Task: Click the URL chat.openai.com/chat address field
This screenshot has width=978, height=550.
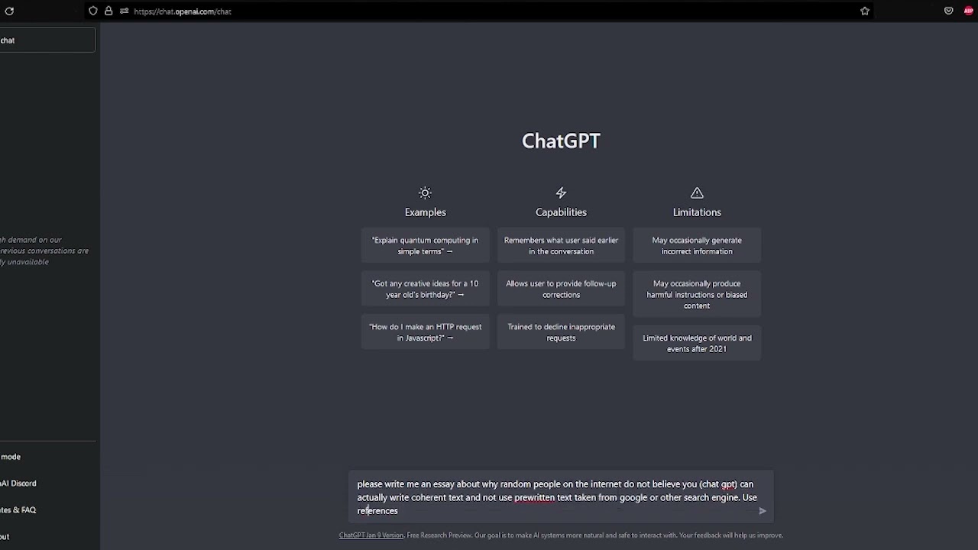Action: pyautogui.click(x=183, y=11)
